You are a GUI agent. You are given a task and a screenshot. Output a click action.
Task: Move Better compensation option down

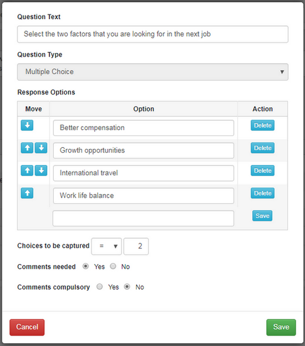27,126
